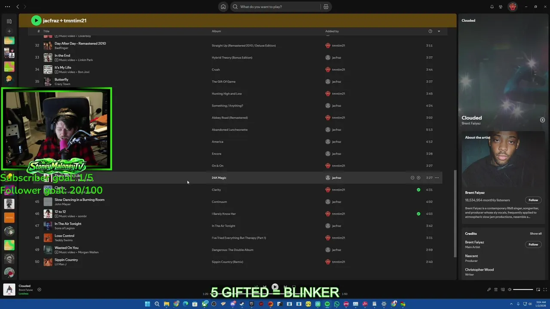Viewport: 550px width, 309px height.
Task: Collapse Your Library sidebar icon
Action: coord(9,21)
